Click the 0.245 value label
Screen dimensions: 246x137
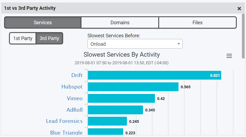coord(134,121)
